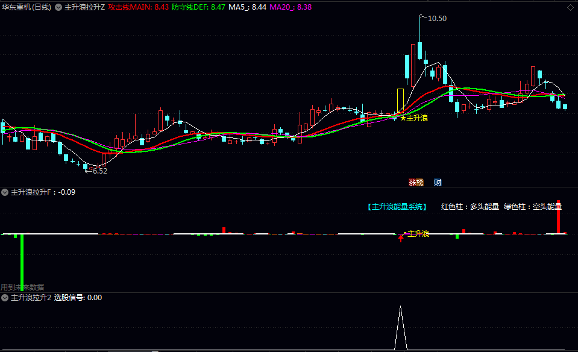Click the 主升浪拉升F：-0.09 label

pos(43,192)
